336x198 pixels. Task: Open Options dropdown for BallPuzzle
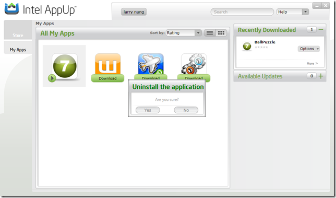[308, 49]
